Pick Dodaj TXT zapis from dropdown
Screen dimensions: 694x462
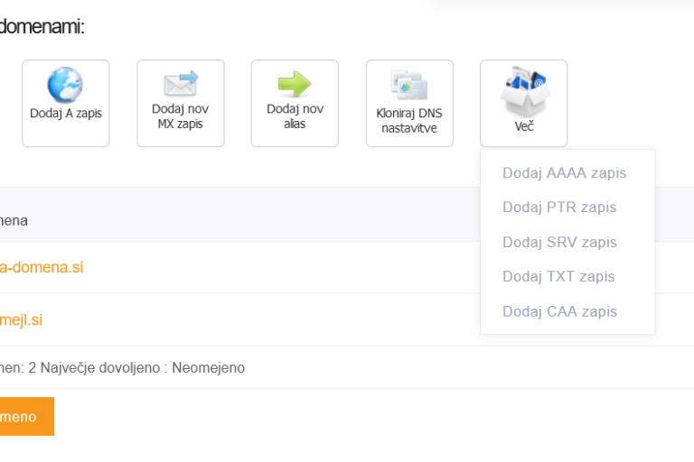coord(558,276)
